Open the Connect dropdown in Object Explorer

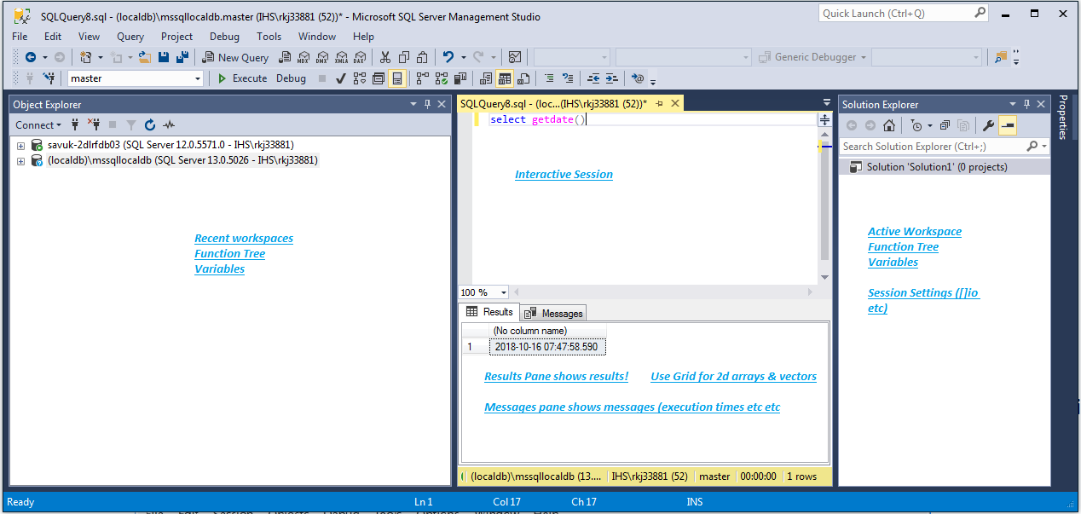pyautogui.click(x=38, y=124)
